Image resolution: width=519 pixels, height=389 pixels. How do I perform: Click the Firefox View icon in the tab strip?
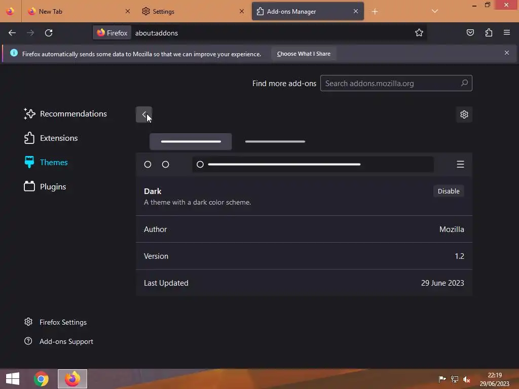point(10,11)
